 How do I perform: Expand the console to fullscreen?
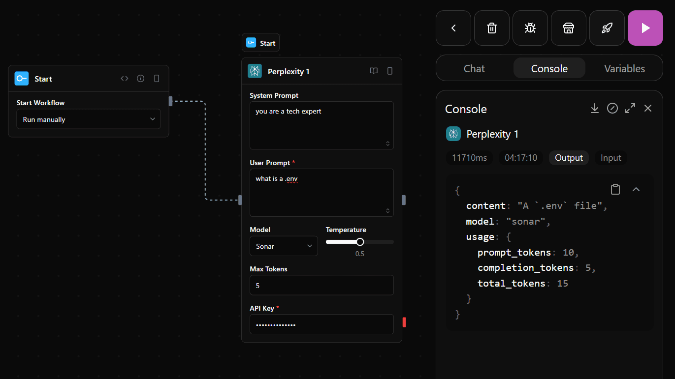tap(630, 108)
